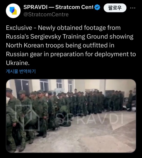Click 'Russian gear in preparation' text line
The width and height of the screenshot is (142, 158).
tap(45, 54)
